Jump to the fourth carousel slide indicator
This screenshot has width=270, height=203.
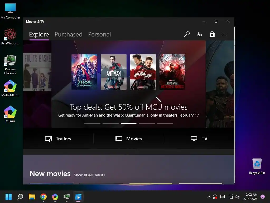point(147,123)
